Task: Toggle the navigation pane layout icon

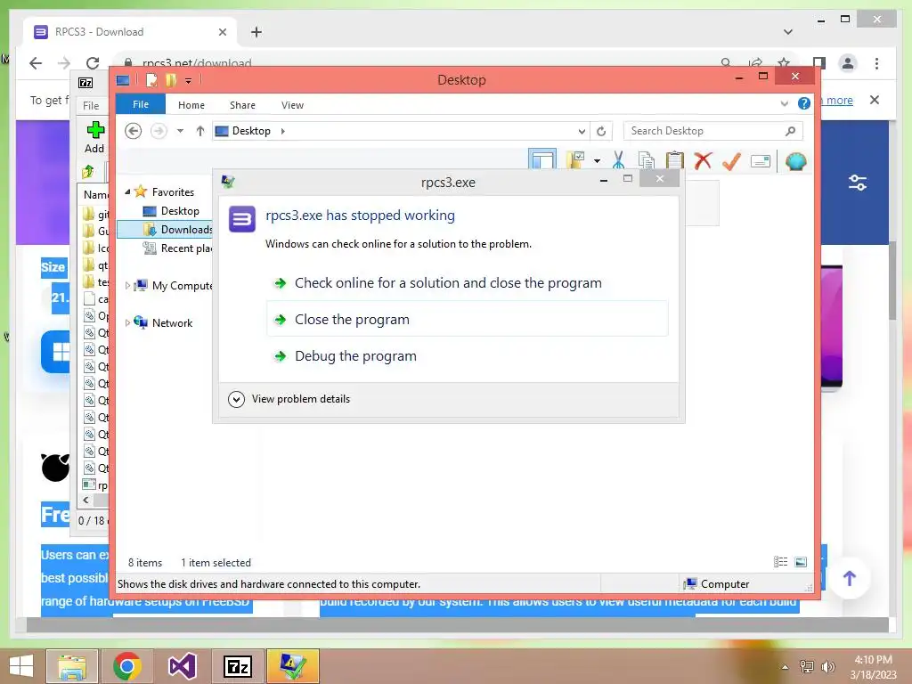Action: point(542,160)
